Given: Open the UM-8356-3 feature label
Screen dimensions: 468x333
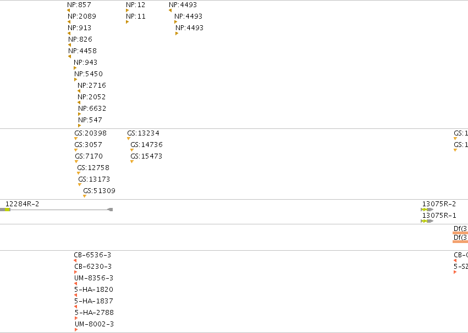Looking at the screenshot, I should pyautogui.click(x=93, y=278).
